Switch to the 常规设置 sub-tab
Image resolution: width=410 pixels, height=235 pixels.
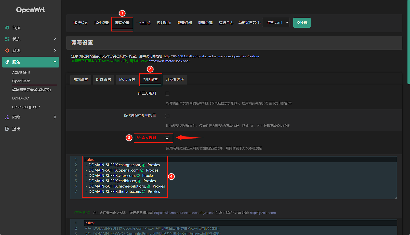81,79
